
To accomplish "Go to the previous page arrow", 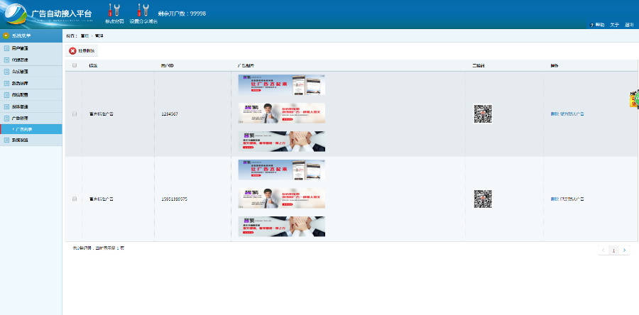I will (x=603, y=250).
